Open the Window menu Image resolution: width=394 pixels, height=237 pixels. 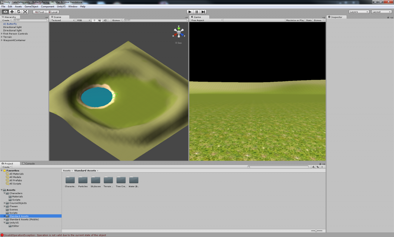pyautogui.click(x=73, y=7)
